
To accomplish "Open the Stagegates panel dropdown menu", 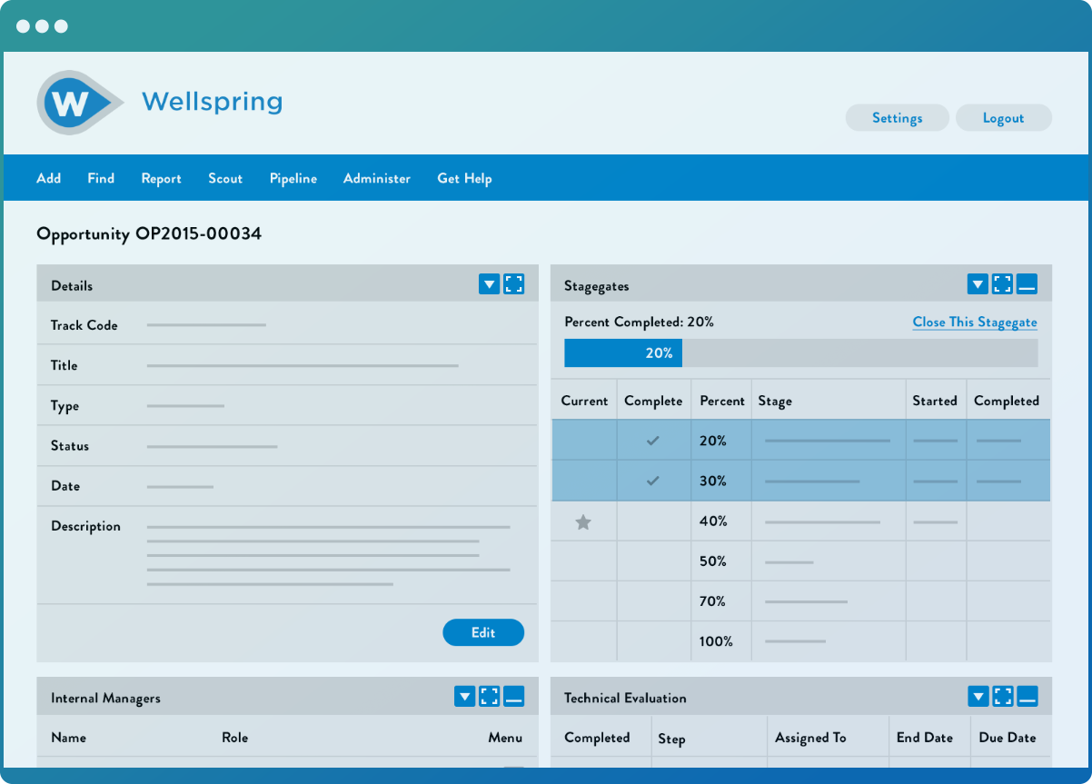I will pos(978,284).
